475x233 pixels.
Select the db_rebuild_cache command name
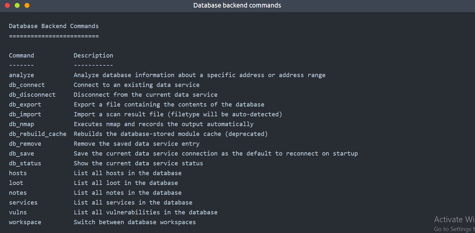coord(38,134)
